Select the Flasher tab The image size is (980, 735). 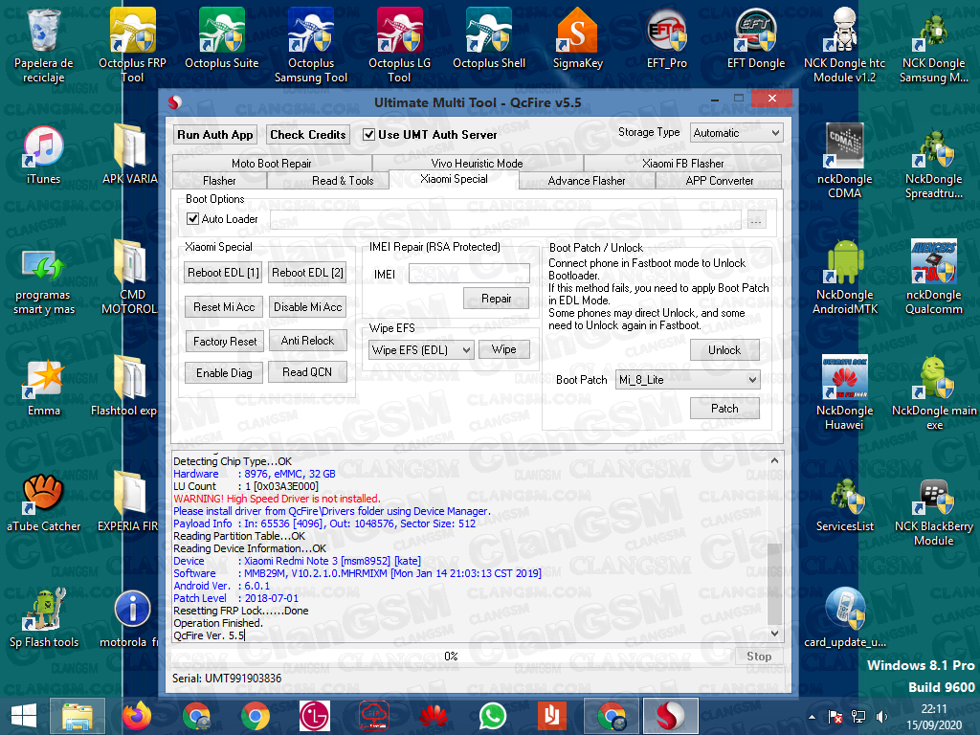[x=219, y=181]
